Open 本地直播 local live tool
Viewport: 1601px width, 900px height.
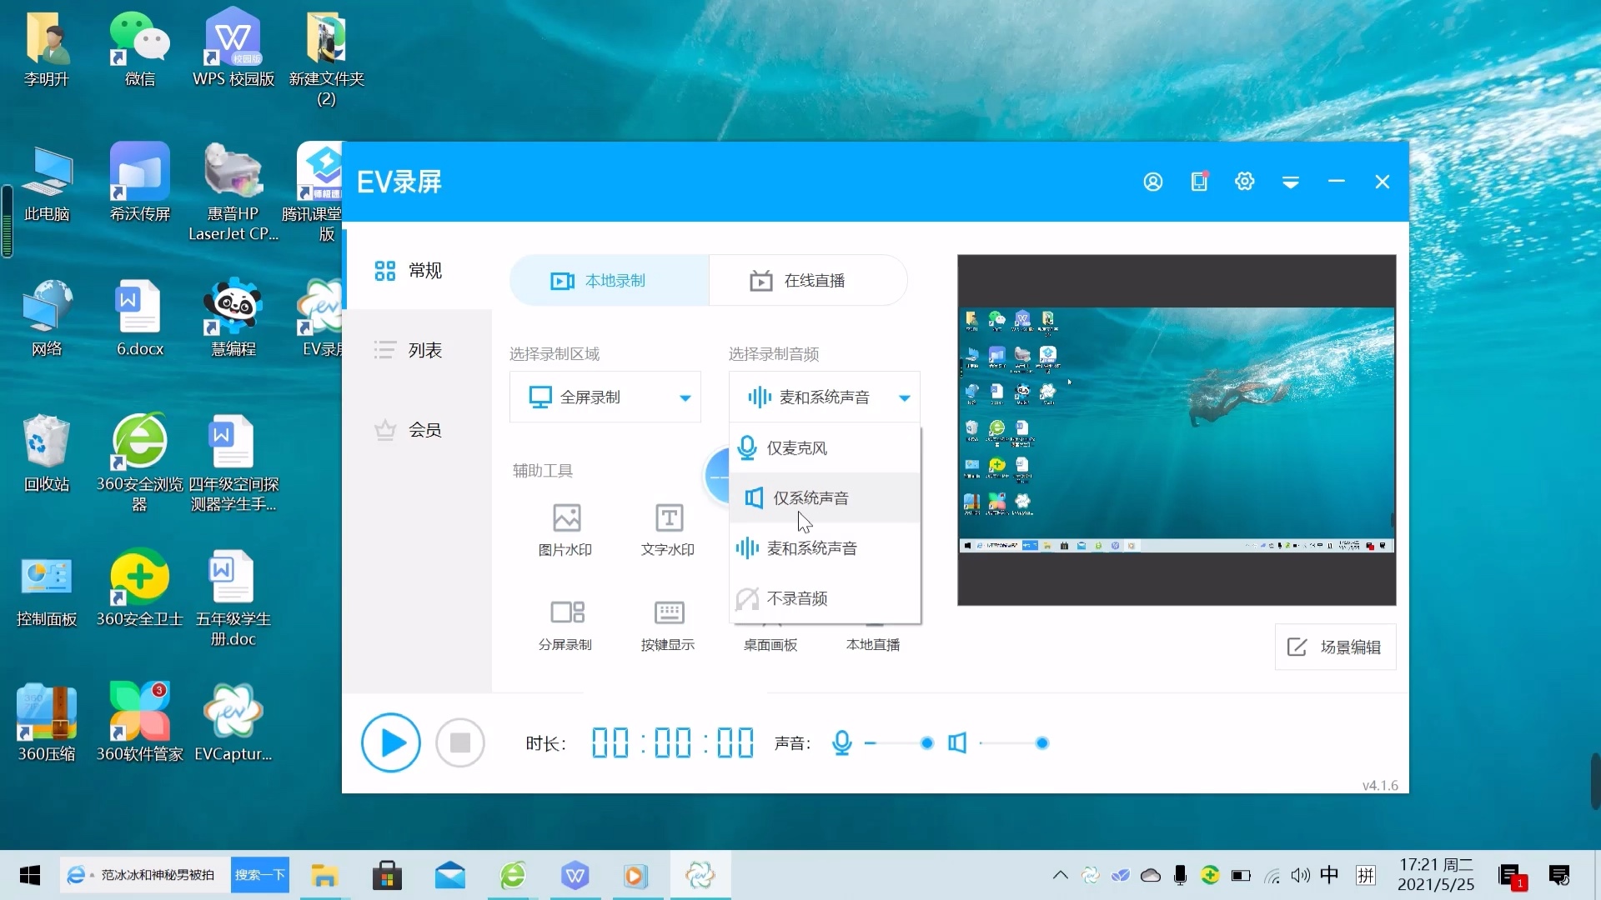pos(873,644)
